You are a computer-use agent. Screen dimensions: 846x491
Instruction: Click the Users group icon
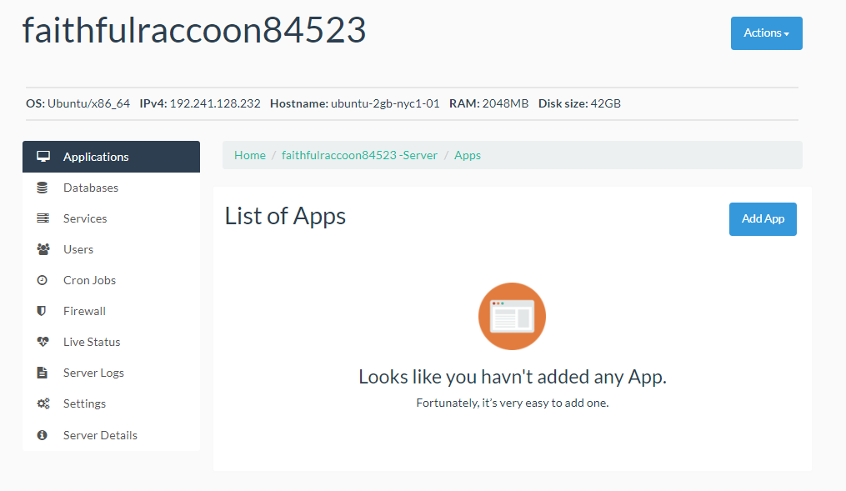pyautogui.click(x=43, y=249)
